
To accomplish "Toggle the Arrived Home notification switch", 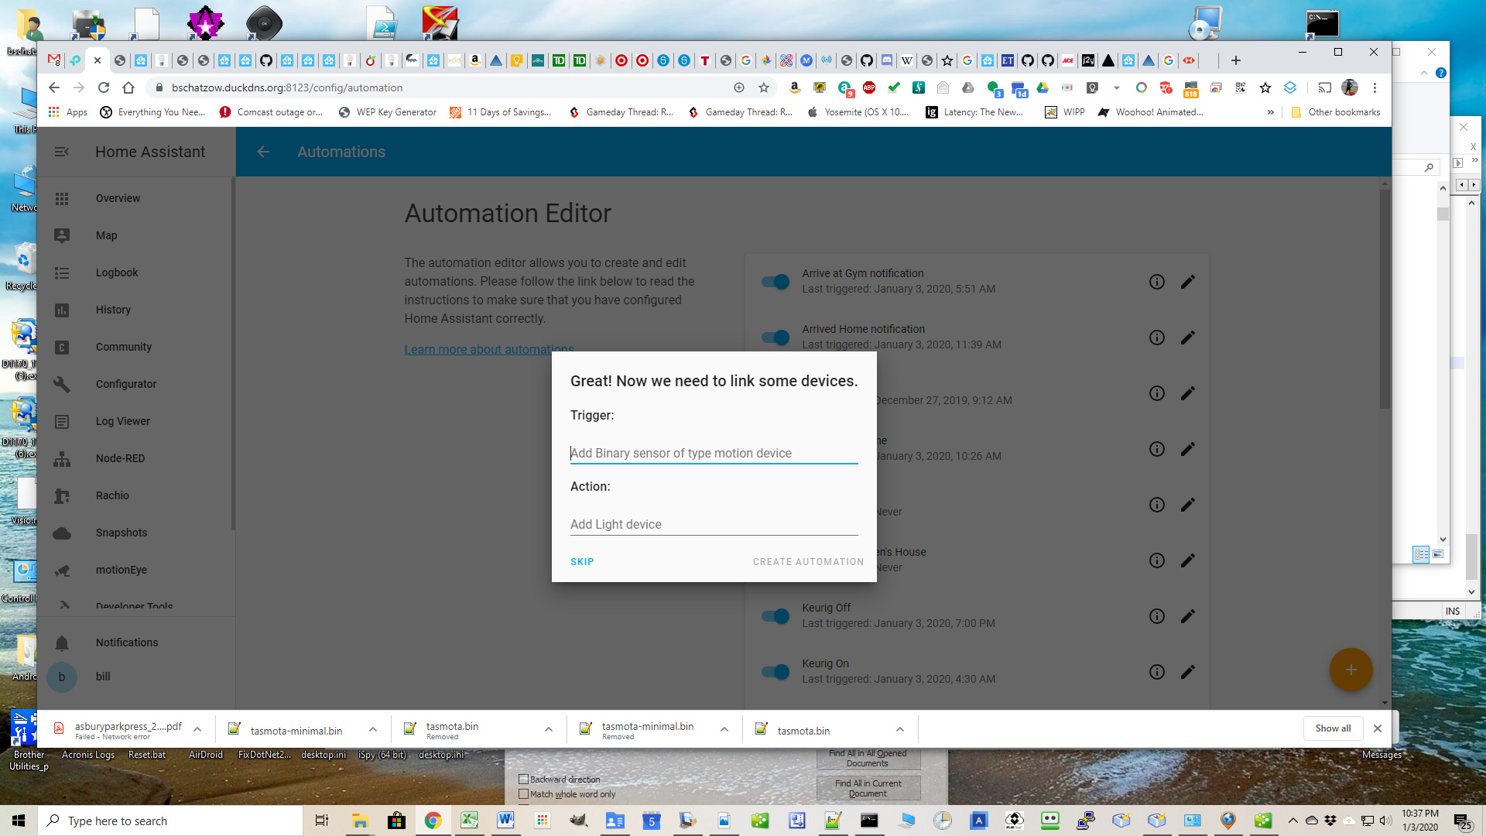I will point(776,337).
